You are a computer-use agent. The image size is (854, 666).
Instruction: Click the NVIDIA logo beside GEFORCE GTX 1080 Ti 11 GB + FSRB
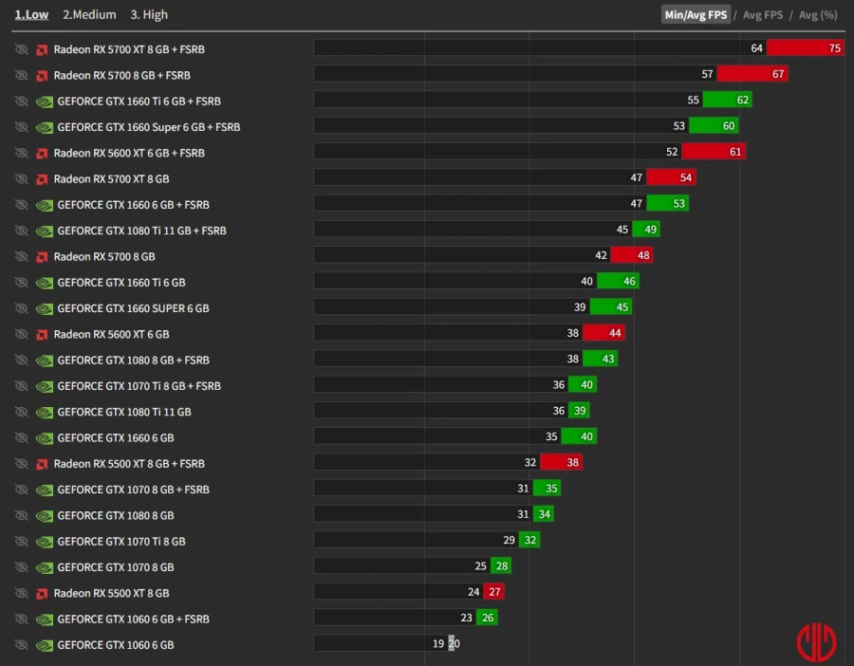44,231
